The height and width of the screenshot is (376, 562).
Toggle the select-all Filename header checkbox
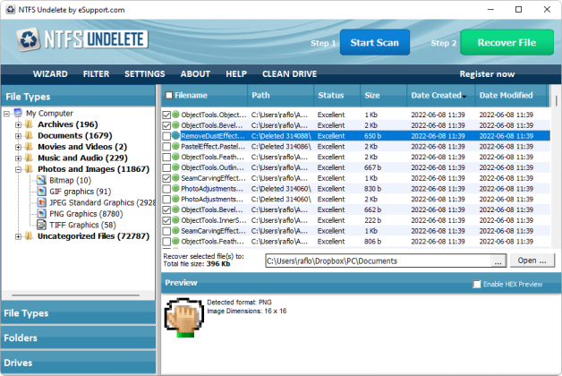[x=169, y=96]
